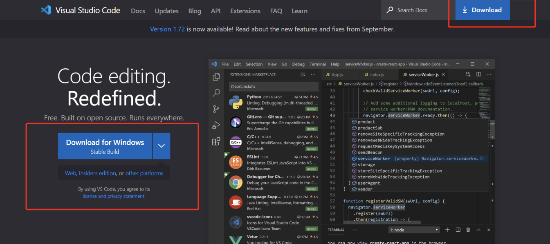This screenshot has width=550, height=244.
Task: Open the Extensions nav item in site header
Action: (x=245, y=11)
